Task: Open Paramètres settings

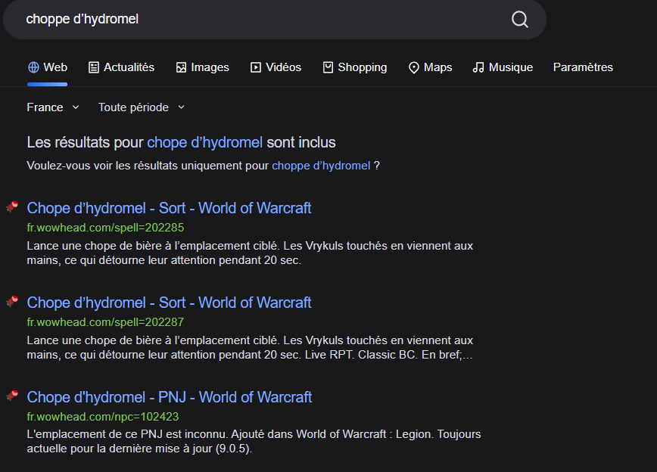Action: pos(583,67)
